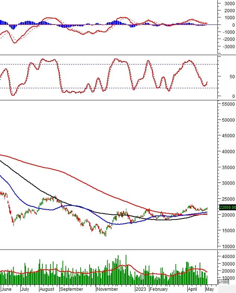Click the 55000 price axis label
Viewport: 236px width, 293px height.
click(x=228, y=104)
